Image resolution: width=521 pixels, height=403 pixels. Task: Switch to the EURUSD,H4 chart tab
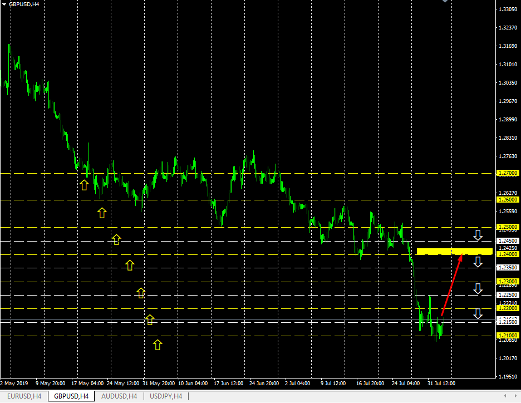[x=24, y=396]
